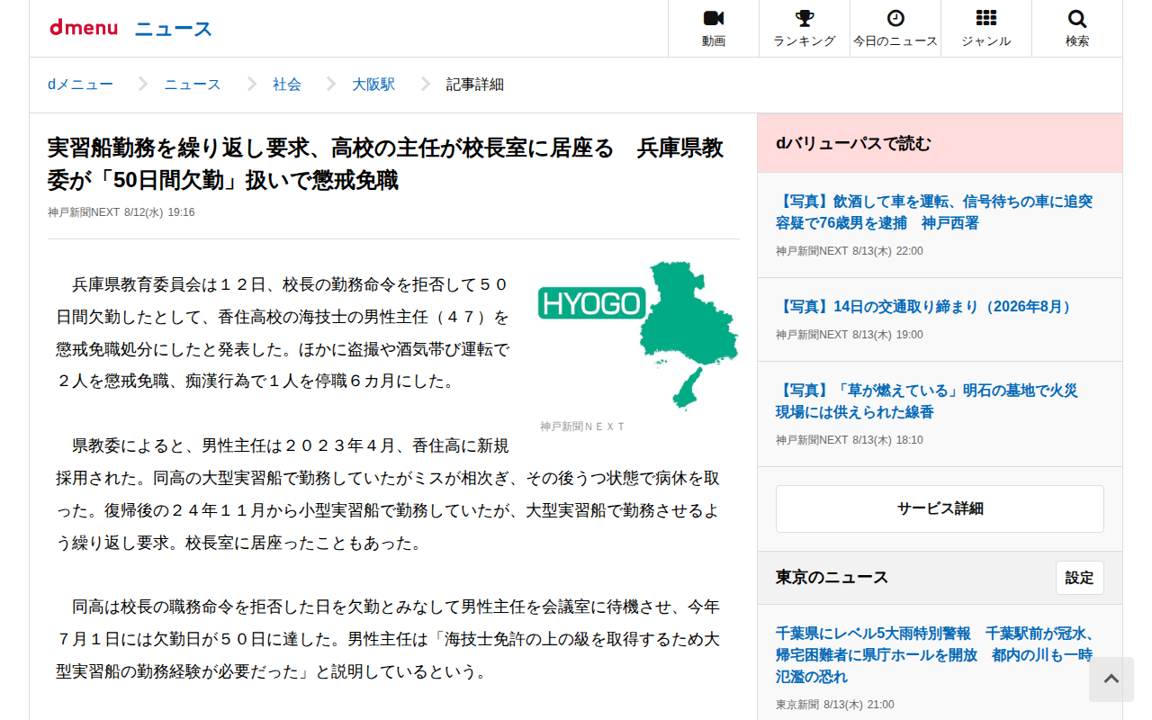Go to dメニュー breadcrumb link
The width and height of the screenshot is (1152, 720).
(x=80, y=85)
